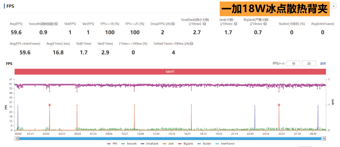Click highlighted Jank marker near 03:02

coord(49,105)
